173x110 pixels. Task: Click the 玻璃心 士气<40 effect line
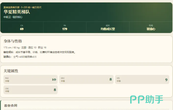point(20,57)
